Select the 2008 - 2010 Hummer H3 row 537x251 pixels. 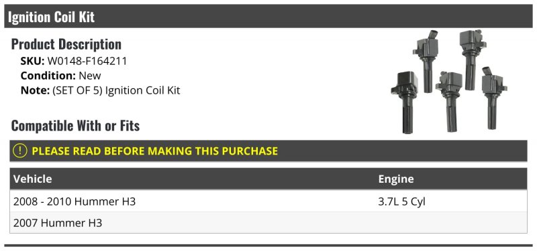click(268, 201)
